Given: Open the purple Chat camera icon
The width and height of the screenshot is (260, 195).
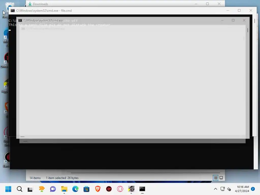Looking at the screenshot, I should tap(53, 189).
